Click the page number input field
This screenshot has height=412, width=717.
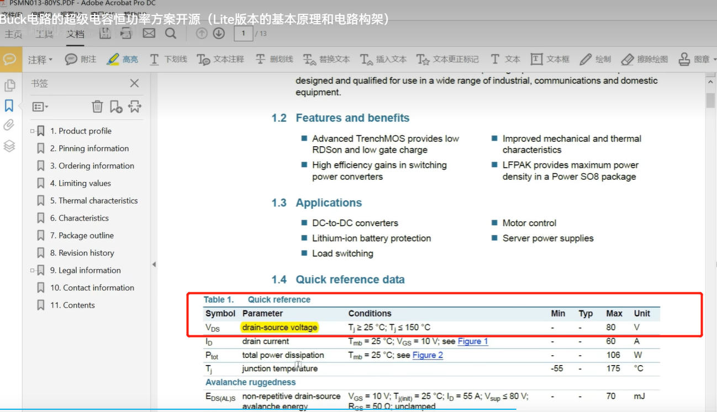pos(243,34)
